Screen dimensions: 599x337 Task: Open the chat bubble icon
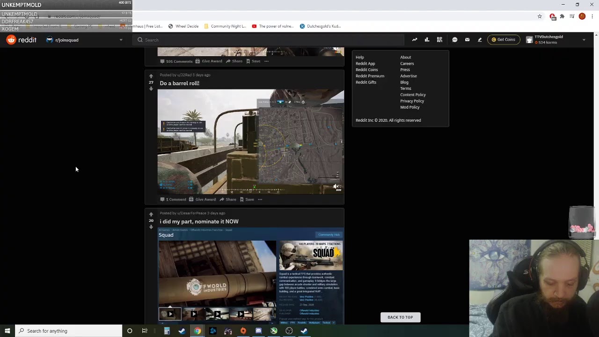click(x=455, y=40)
